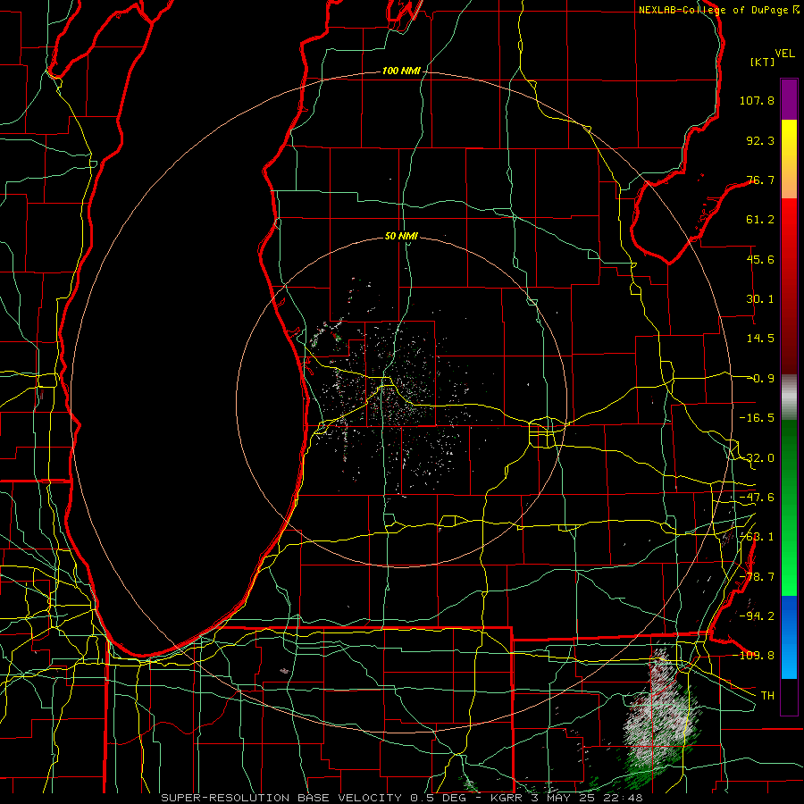Click the TH threshold label
Viewport: 804px width, 804px height.
point(767,695)
